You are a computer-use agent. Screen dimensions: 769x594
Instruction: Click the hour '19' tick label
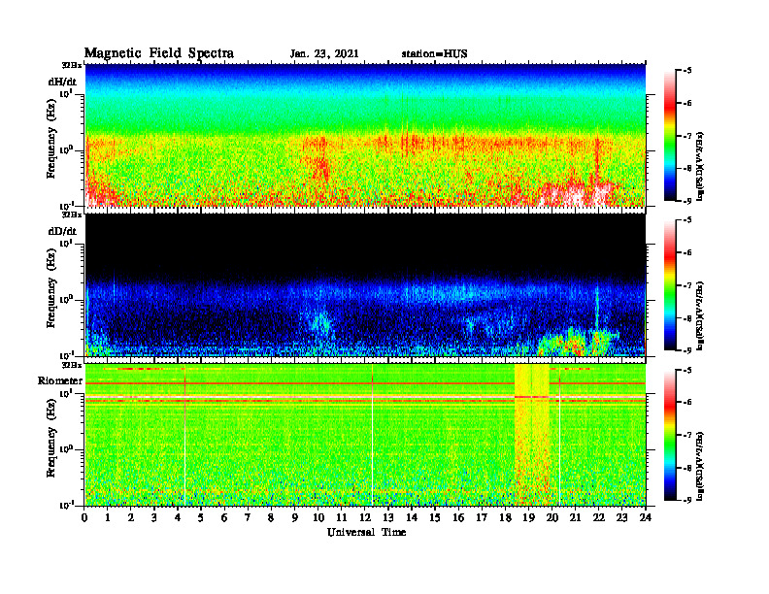528,517
